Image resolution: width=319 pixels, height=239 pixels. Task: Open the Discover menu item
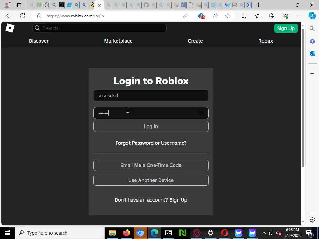39,41
